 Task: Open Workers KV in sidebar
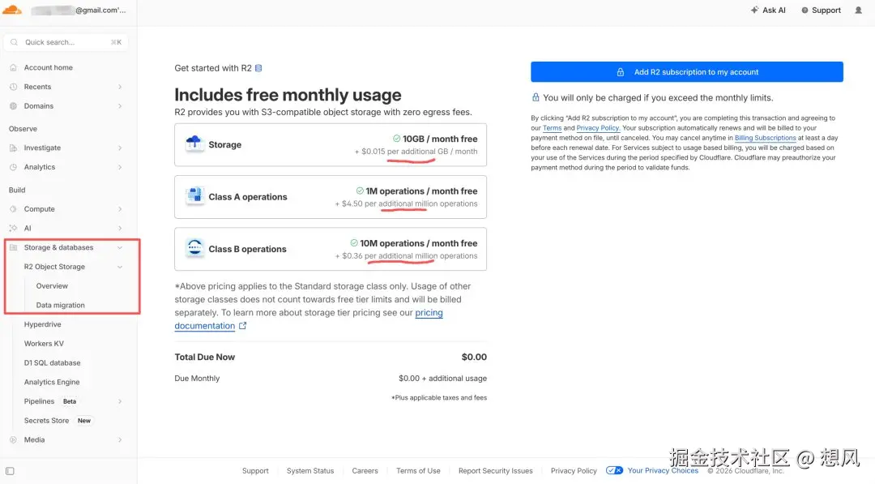(x=44, y=344)
